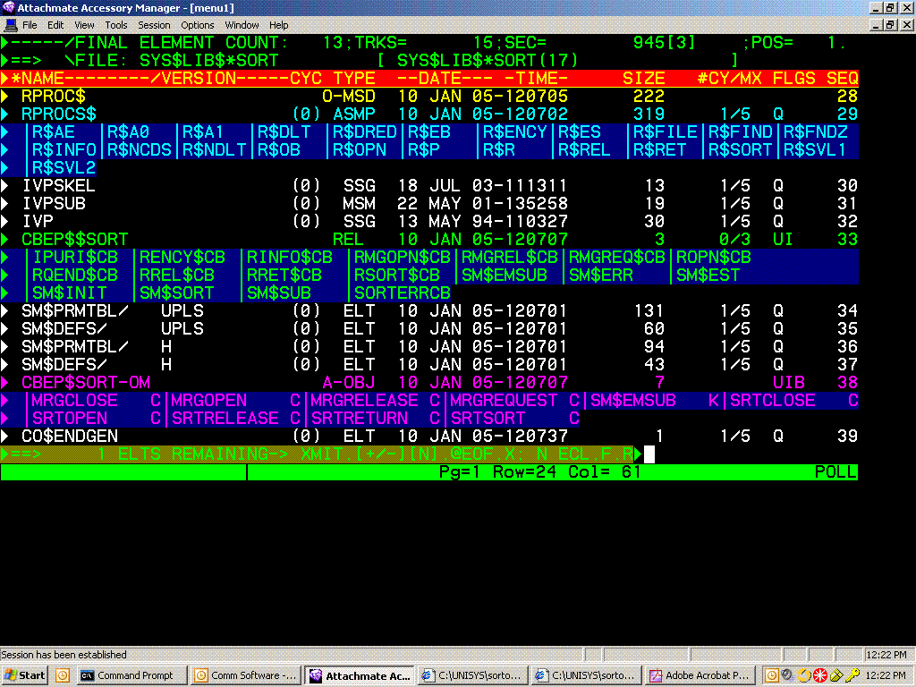
Task: Open the Session menu
Action: 154,25
